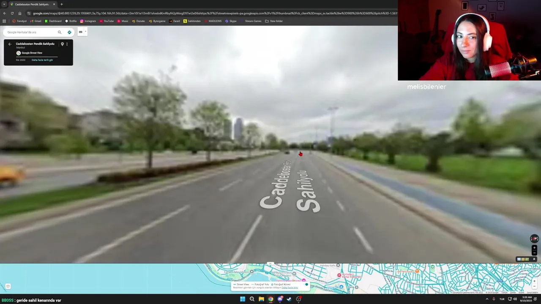Click the fullscreen icon on the mini map
Screen dimensions: 541x304
tap(8, 286)
